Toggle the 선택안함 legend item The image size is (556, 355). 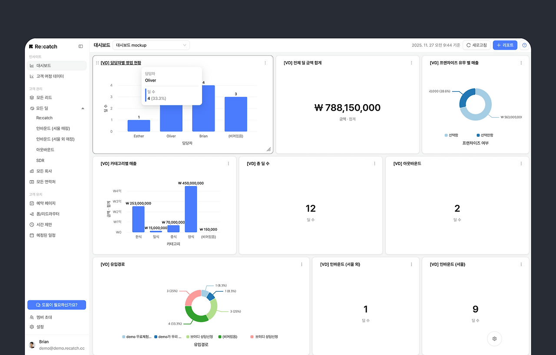(x=485, y=135)
